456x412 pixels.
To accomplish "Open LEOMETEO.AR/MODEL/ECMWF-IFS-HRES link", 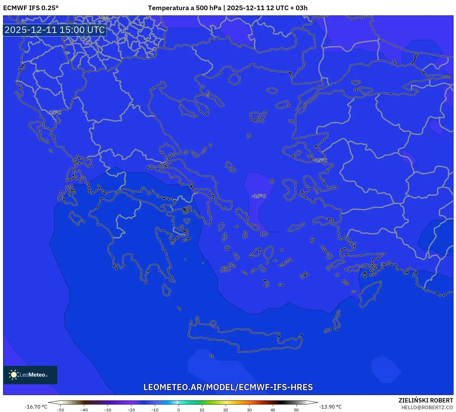I will click(x=228, y=387).
